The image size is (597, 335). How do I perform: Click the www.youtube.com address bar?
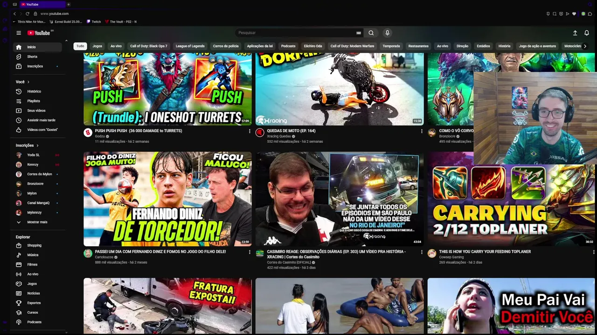(x=55, y=14)
